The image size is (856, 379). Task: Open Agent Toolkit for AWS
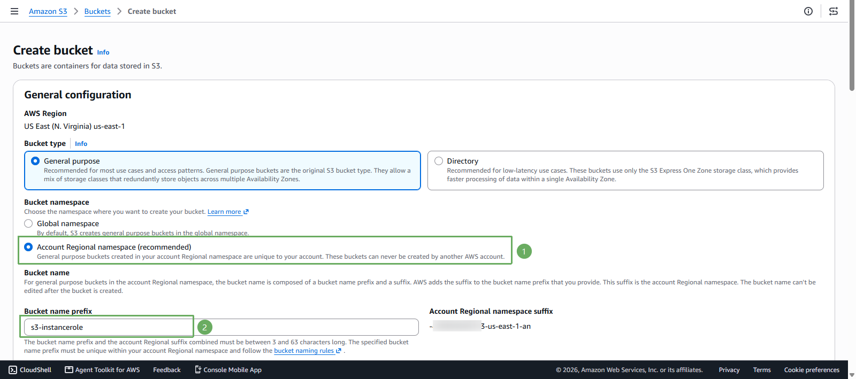pos(102,370)
